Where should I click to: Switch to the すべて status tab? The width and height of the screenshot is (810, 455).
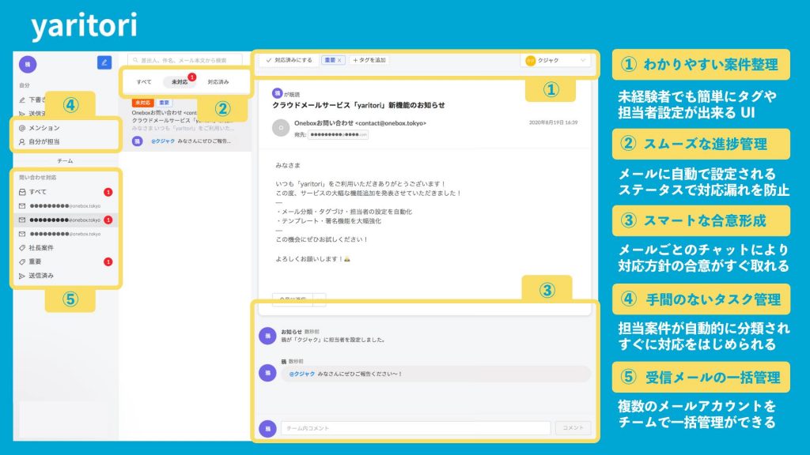pos(144,82)
